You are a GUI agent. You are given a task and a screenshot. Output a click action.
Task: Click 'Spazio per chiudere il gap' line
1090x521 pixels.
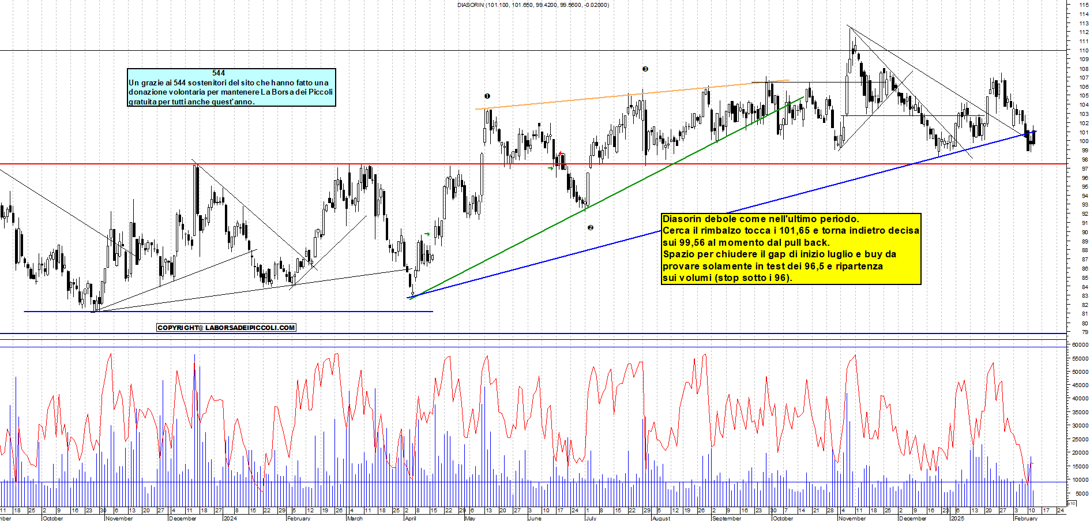(779, 254)
